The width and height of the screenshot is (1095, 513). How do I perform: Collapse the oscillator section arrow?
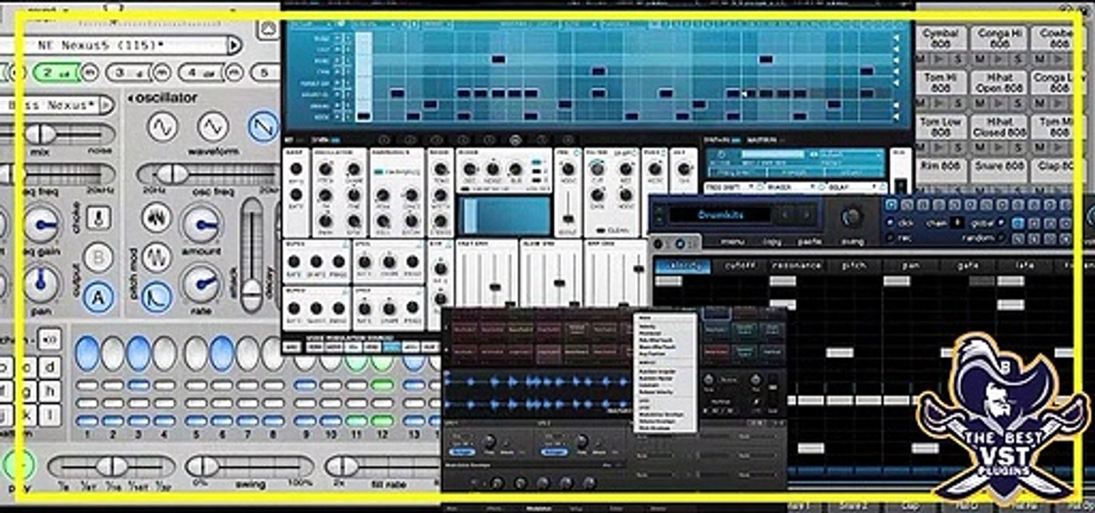[131, 98]
